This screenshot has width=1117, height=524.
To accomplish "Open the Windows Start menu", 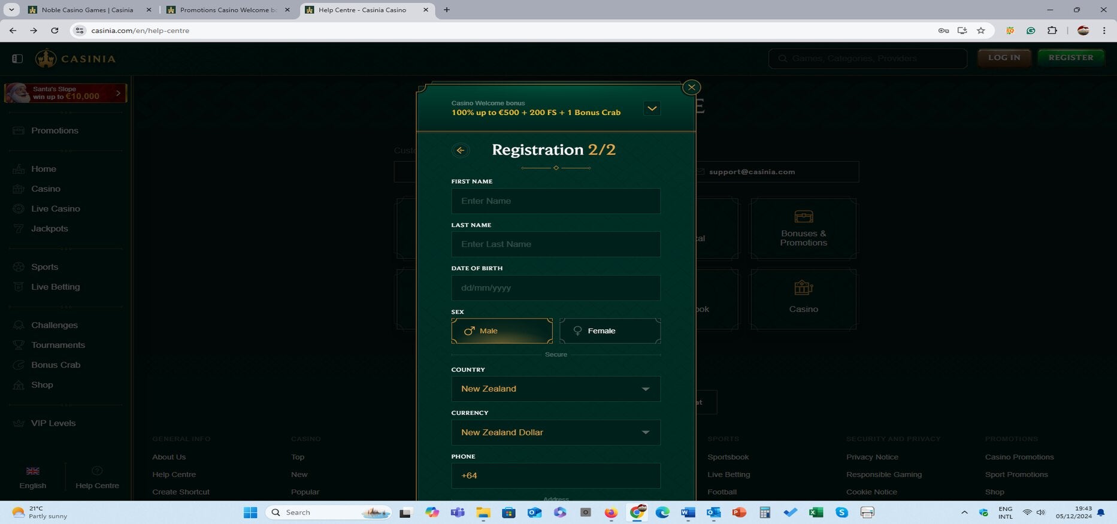I will [x=250, y=513].
